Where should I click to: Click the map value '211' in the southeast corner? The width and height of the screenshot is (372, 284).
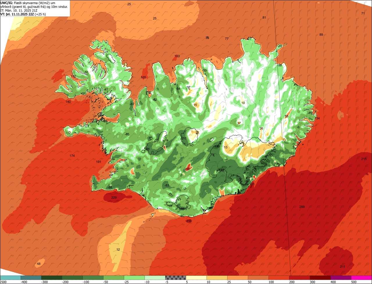coord(342,267)
